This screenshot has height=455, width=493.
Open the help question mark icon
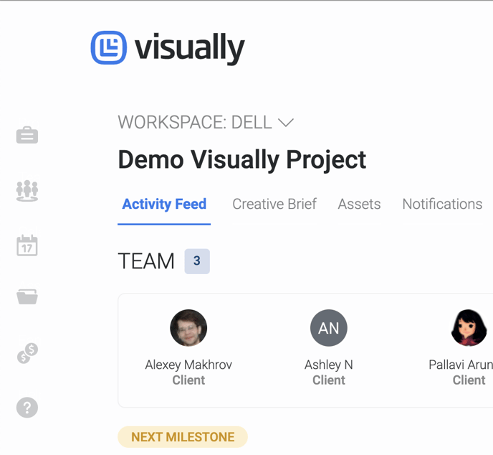tap(27, 408)
